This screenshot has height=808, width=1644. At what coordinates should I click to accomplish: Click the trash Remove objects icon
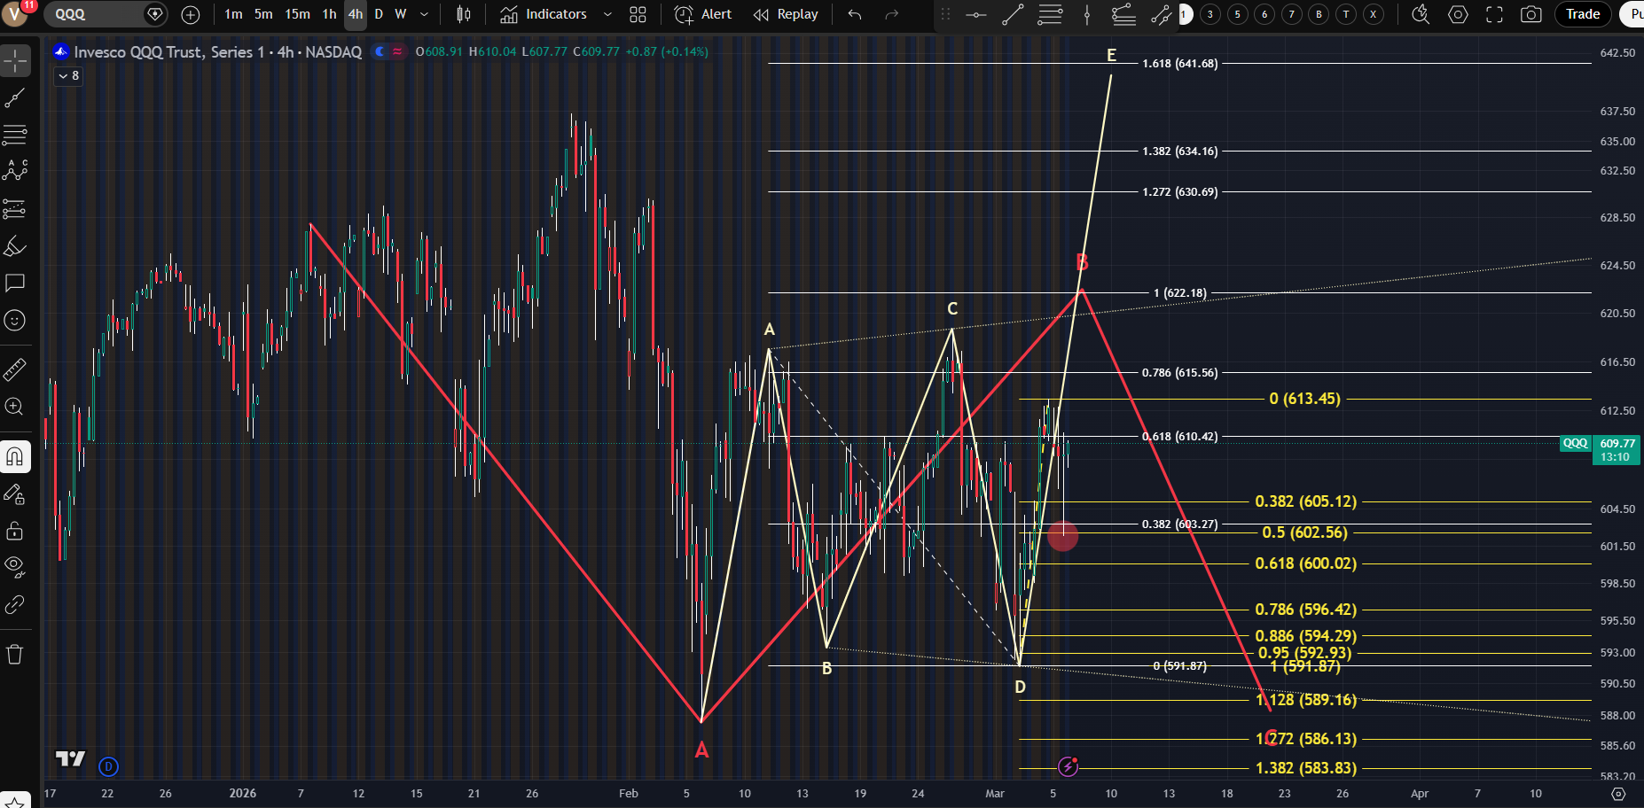15,655
